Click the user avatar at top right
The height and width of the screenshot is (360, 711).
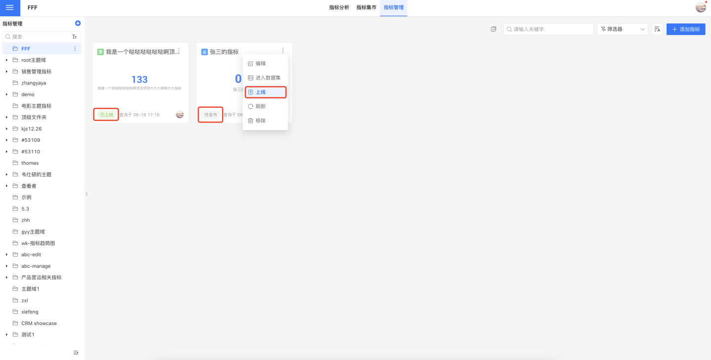[701, 7]
